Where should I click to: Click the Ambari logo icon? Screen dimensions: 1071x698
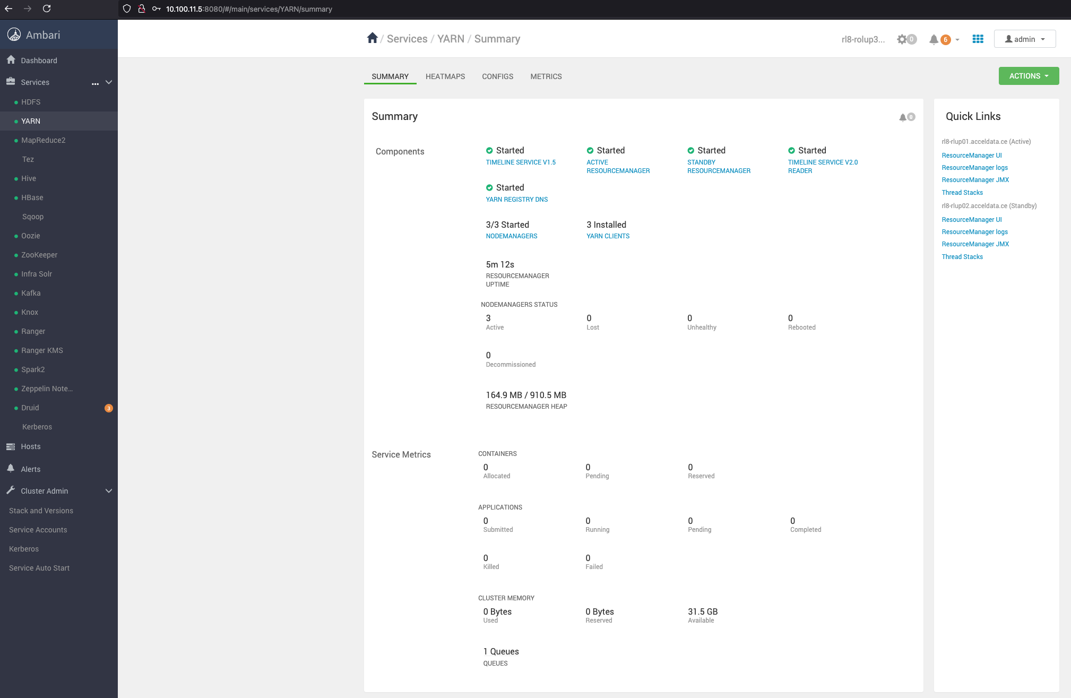point(14,35)
